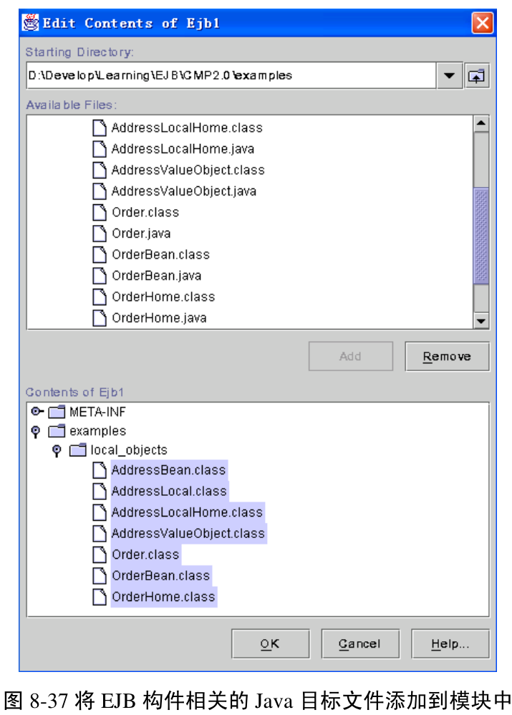This screenshot has width=512, height=715.
Task: Click the Cancel button
Action: coord(360,644)
